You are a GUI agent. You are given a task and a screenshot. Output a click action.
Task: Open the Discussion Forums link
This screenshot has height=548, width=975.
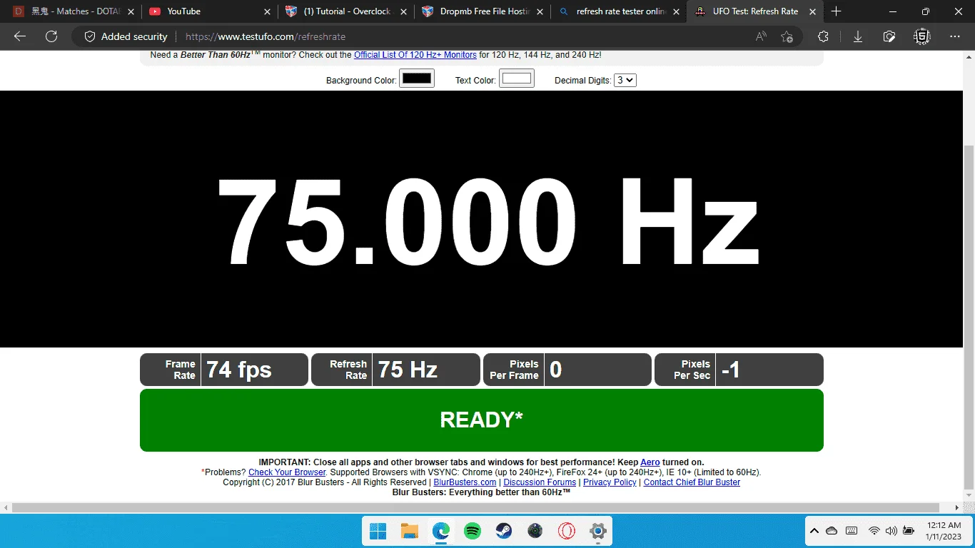click(540, 482)
